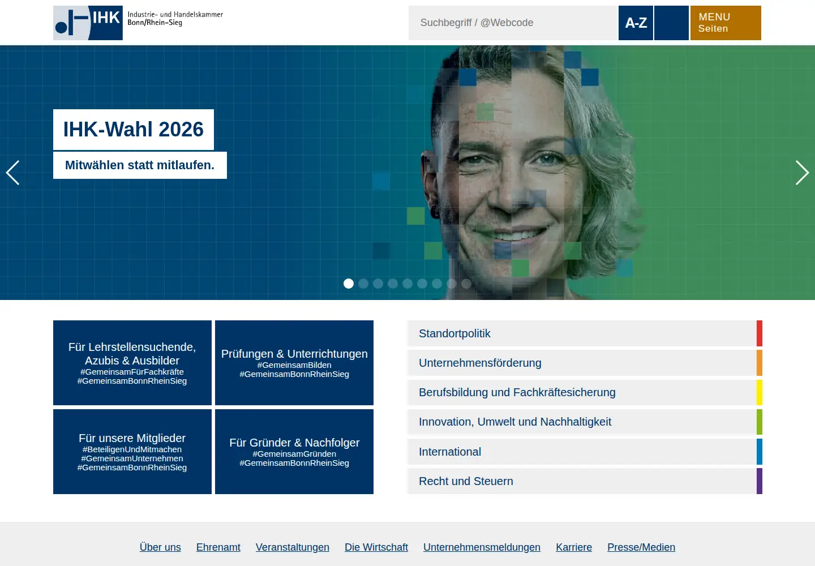This screenshot has width=815, height=566.
Task: Select the first carousel dot
Action: [349, 284]
